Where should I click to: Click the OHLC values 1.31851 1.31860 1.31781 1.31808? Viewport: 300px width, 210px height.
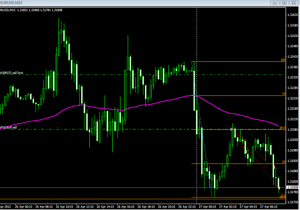(x=40, y=10)
